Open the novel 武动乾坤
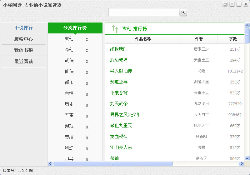Viewport: 250px width, 175px height. click(119, 60)
